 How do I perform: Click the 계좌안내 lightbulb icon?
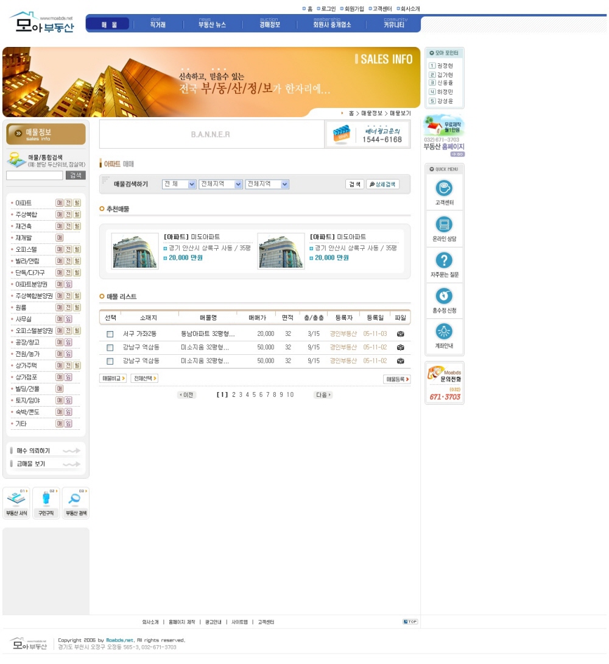tap(444, 332)
